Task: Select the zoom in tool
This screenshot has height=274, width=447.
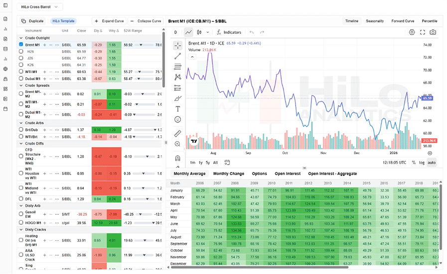Action: (177, 144)
